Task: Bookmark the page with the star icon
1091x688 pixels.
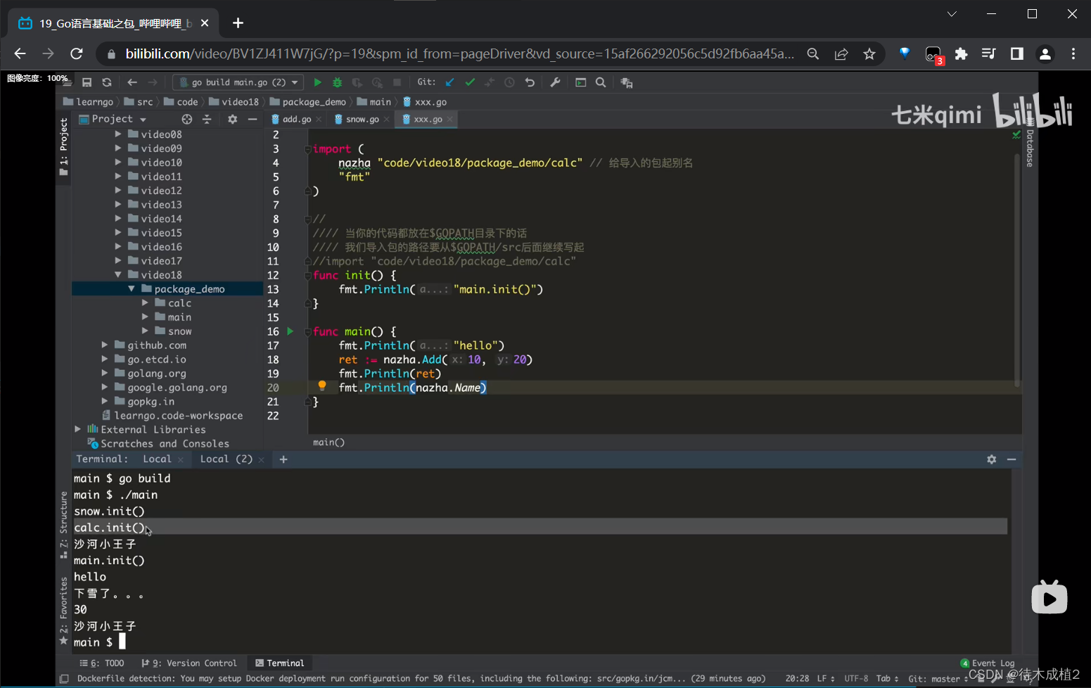Action: click(x=869, y=54)
